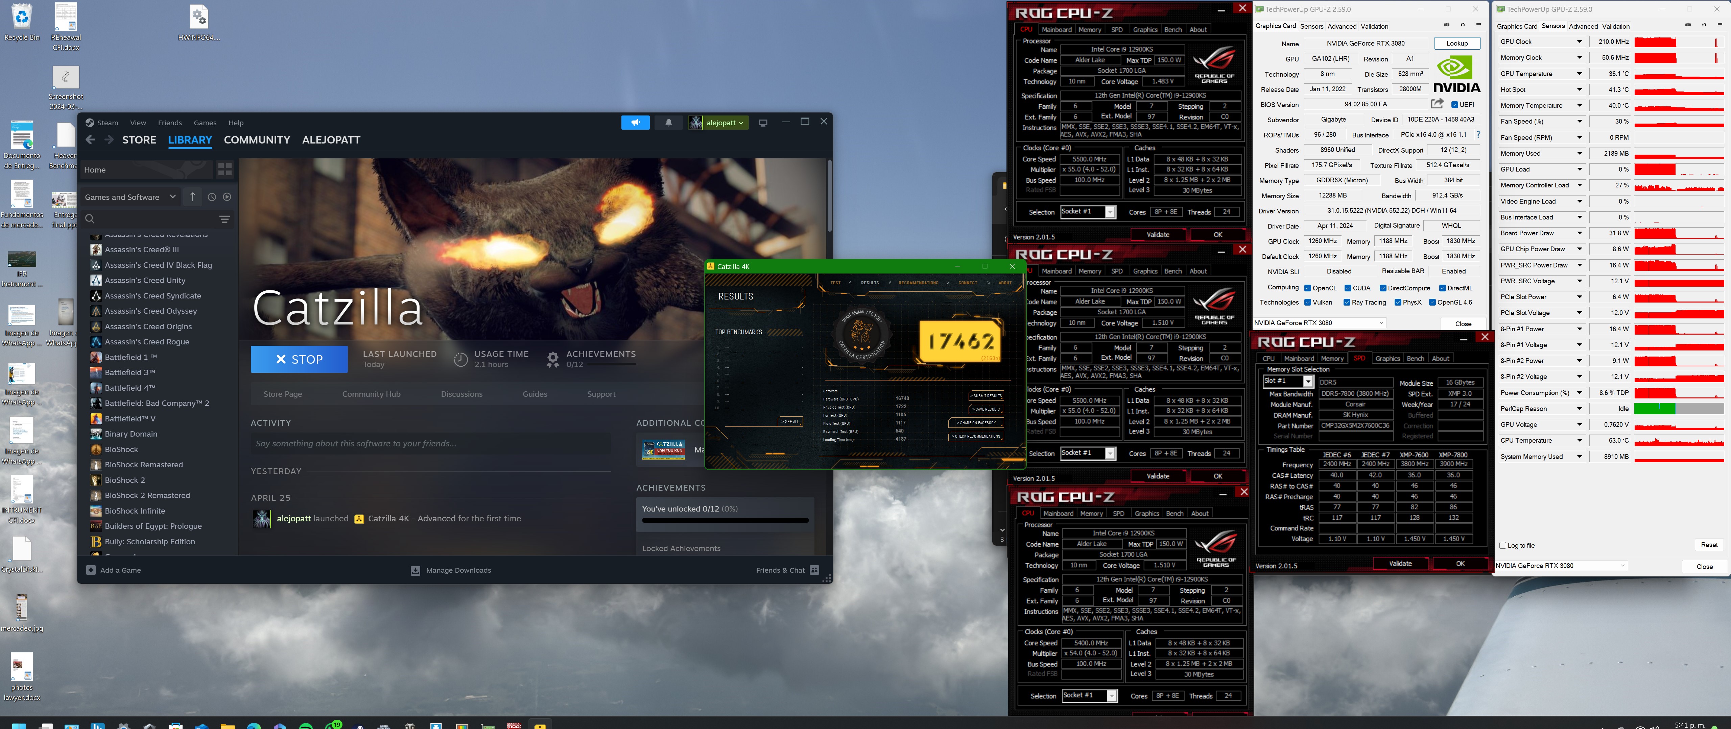
Task: Click the library search magnifier icon
Action: click(x=90, y=219)
